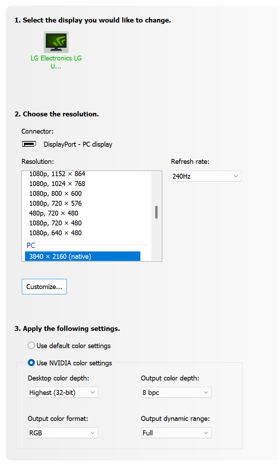The width and height of the screenshot is (279, 467).
Task: Click the Customize... button
Action: pos(44,287)
